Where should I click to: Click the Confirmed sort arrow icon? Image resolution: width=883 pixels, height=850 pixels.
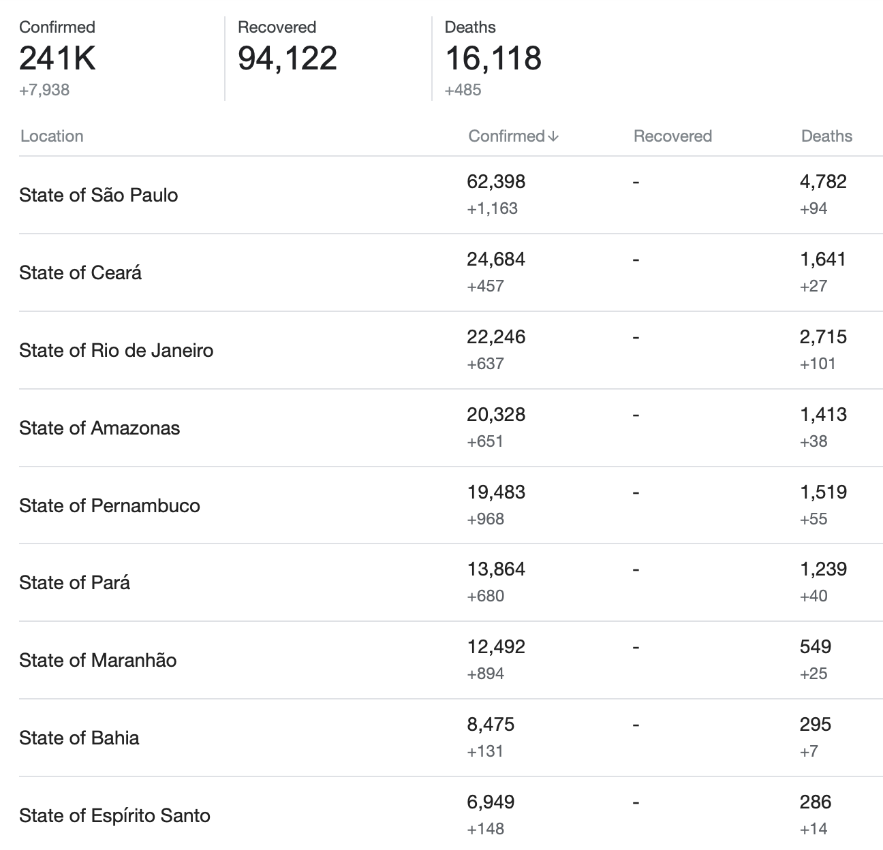553,136
